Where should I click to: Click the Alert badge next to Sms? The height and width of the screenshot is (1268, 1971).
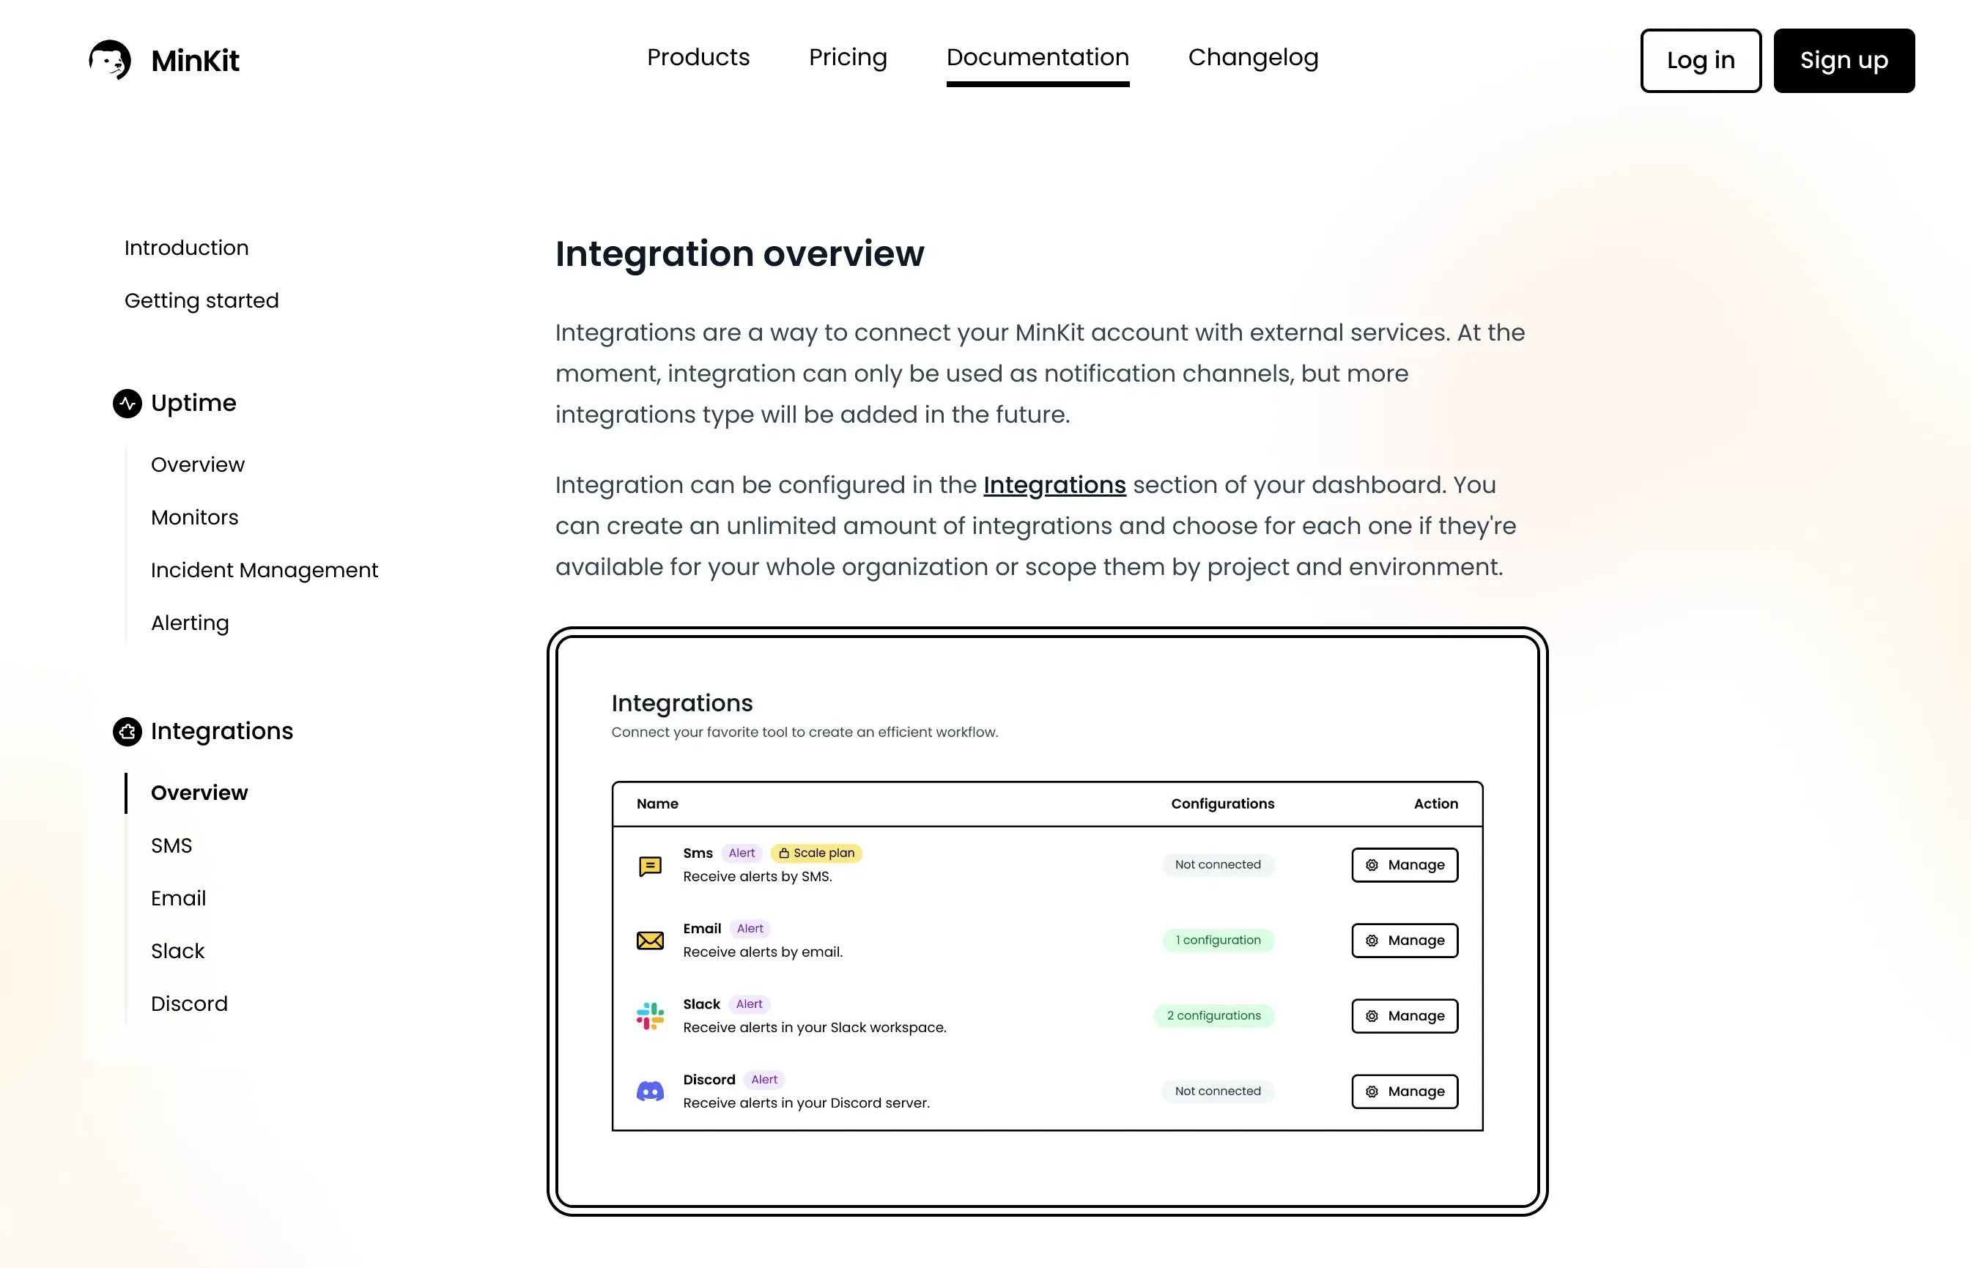pos(742,853)
